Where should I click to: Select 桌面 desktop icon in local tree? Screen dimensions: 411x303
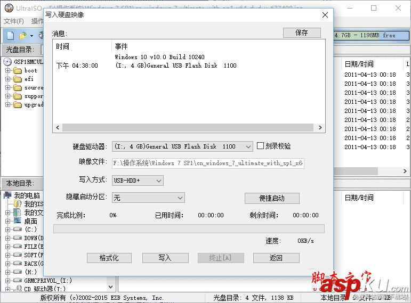click(x=18, y=221)
